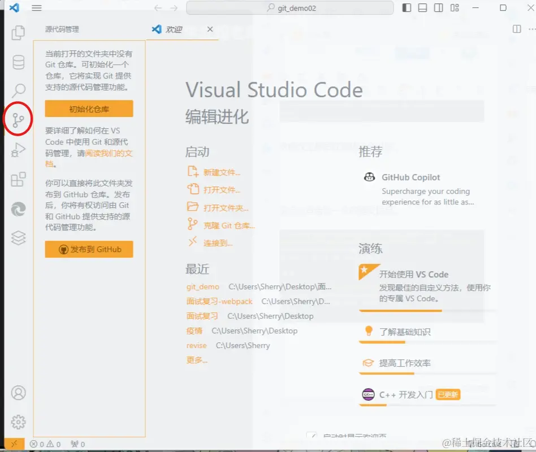Open the stacked layers icon in activity bar
The width and height of the screenshot is (536, 452).
(x=18, y=238)
